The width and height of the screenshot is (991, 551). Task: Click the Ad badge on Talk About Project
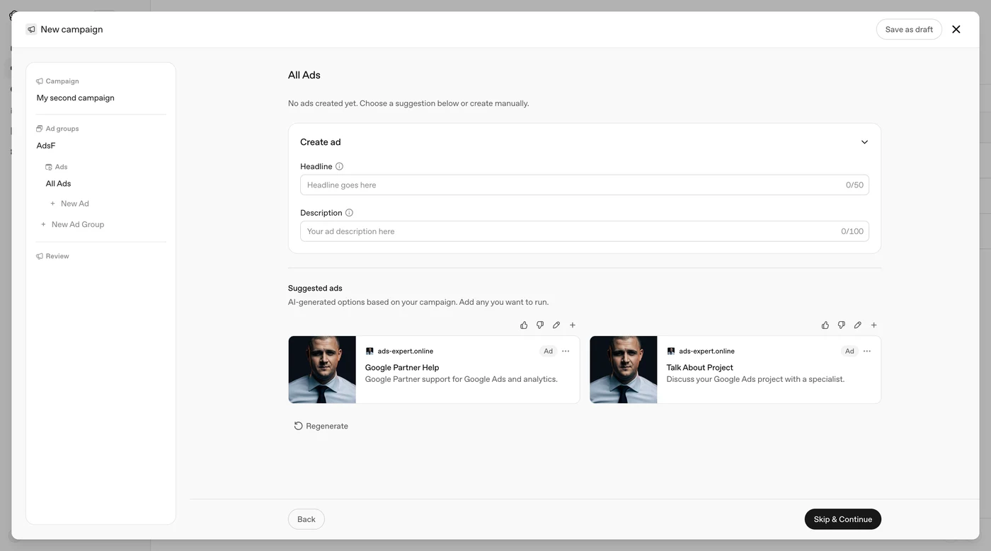click(849, 352)
